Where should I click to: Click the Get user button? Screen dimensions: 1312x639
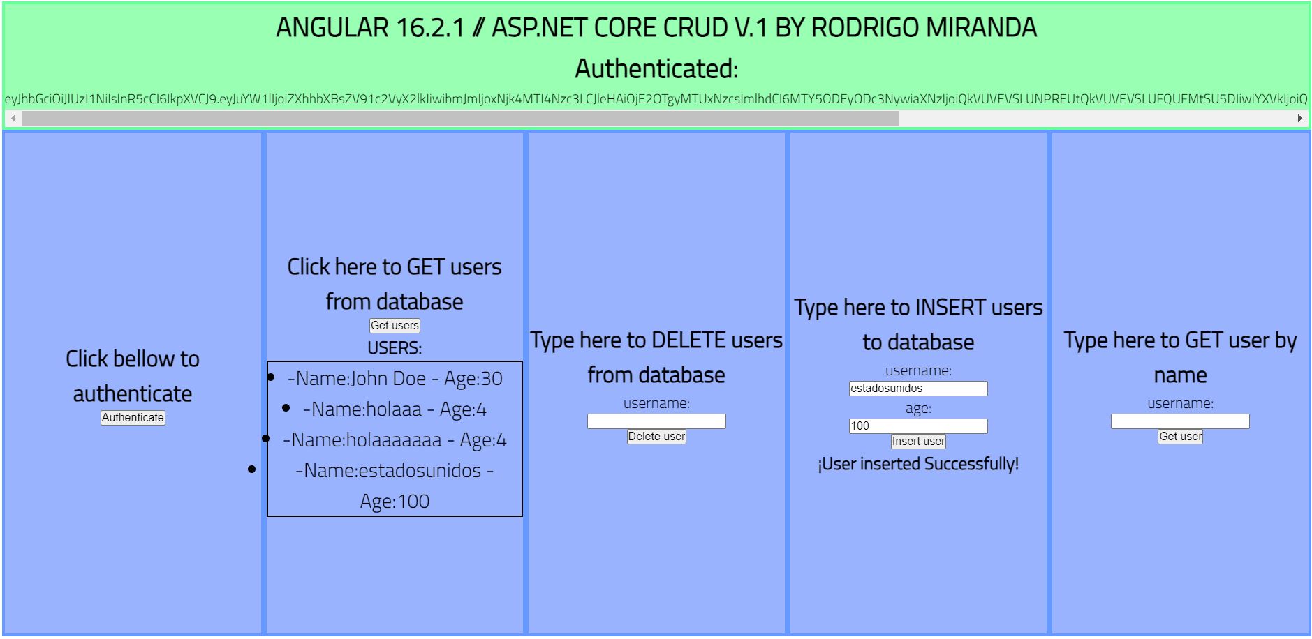click(1180, 437)
